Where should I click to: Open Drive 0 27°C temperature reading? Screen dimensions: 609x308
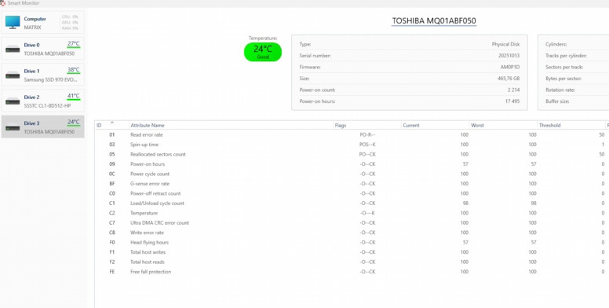tap(74, 43)
